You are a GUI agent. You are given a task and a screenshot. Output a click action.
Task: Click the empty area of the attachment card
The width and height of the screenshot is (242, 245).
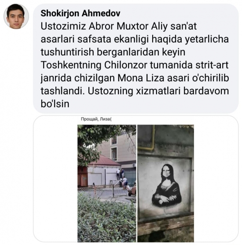(x=55, y=180)
